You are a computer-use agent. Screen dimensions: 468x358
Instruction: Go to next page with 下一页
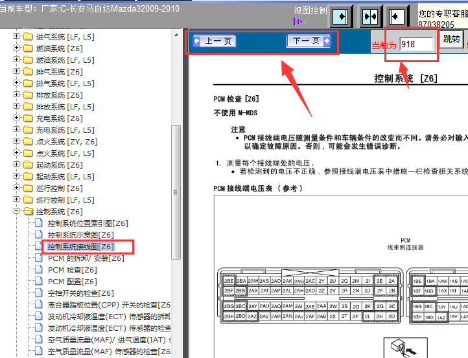[309, 41]
